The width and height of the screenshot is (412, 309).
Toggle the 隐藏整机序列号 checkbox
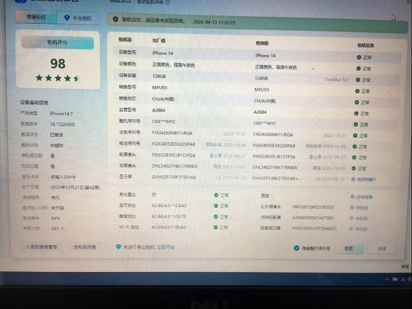297,248
